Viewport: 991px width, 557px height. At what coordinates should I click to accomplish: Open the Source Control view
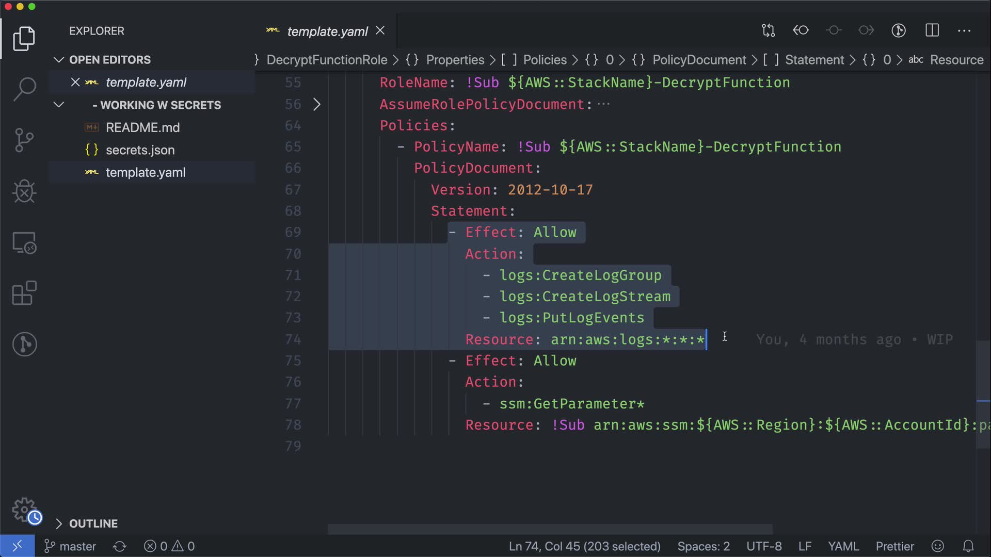(24, 140)
